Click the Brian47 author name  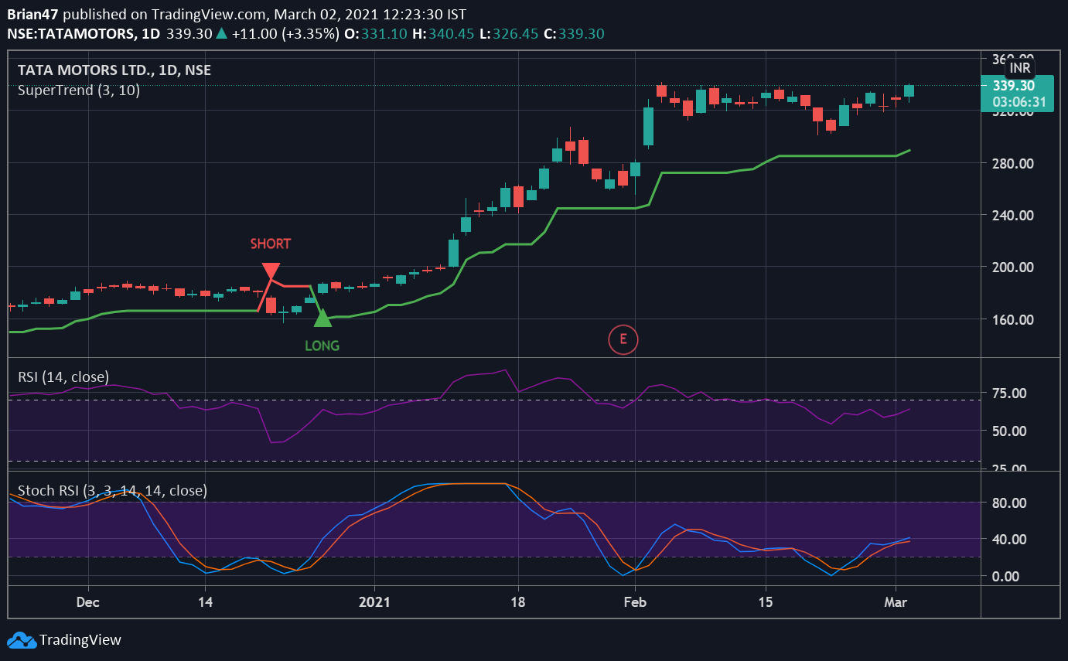(33, 15)
